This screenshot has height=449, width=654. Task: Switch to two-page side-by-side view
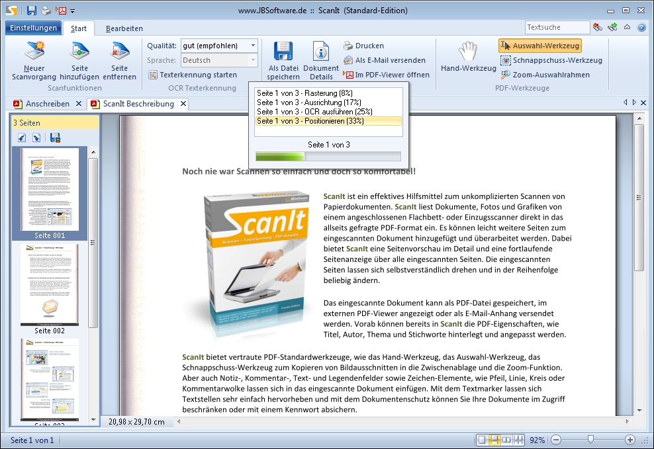coord(506,440)
